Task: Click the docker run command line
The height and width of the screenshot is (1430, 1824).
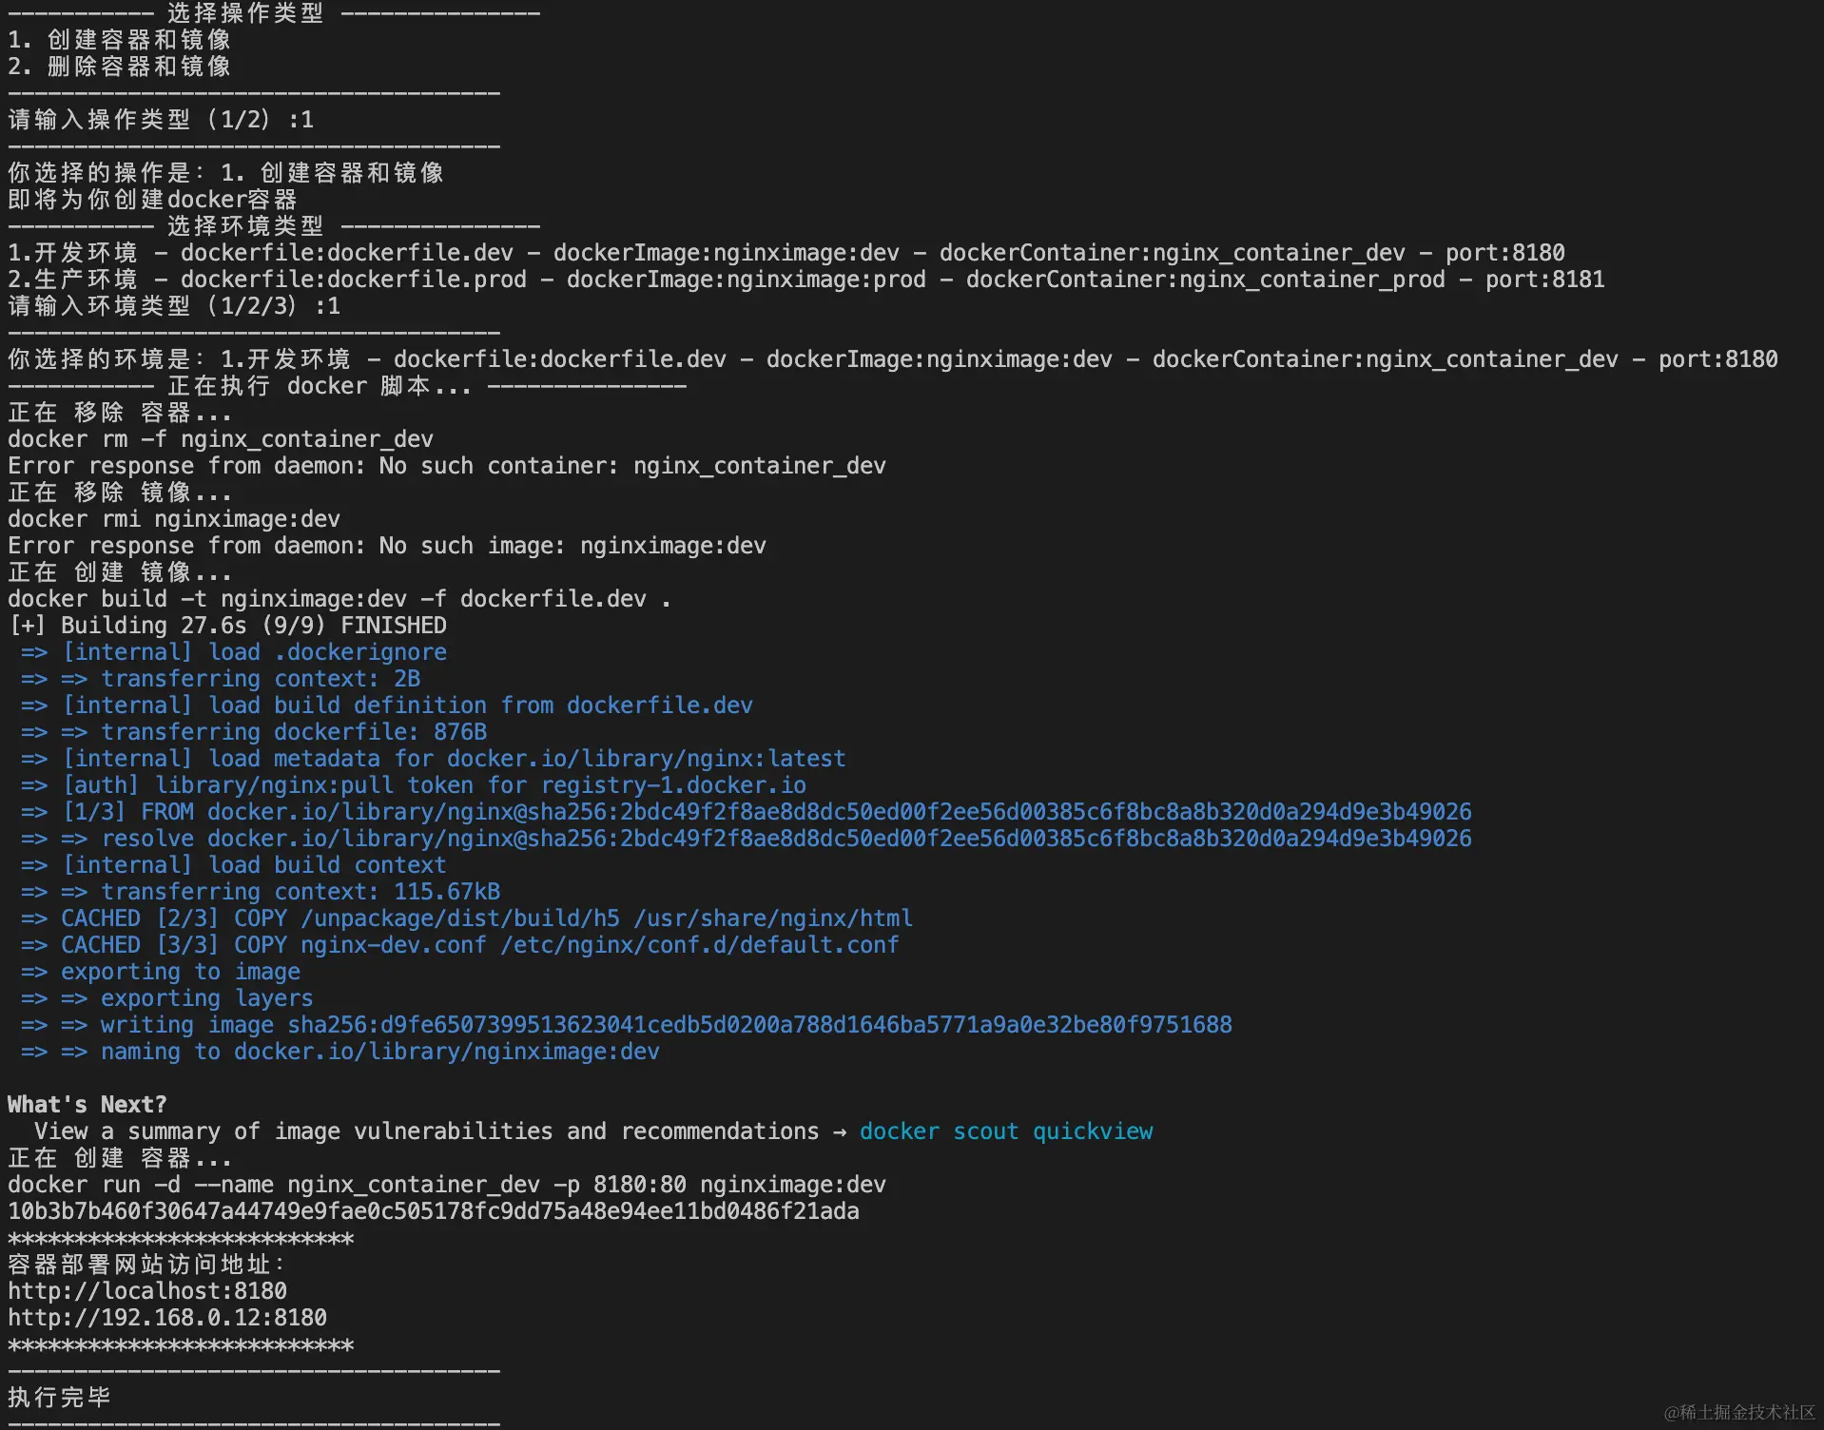Action: 447,1184
